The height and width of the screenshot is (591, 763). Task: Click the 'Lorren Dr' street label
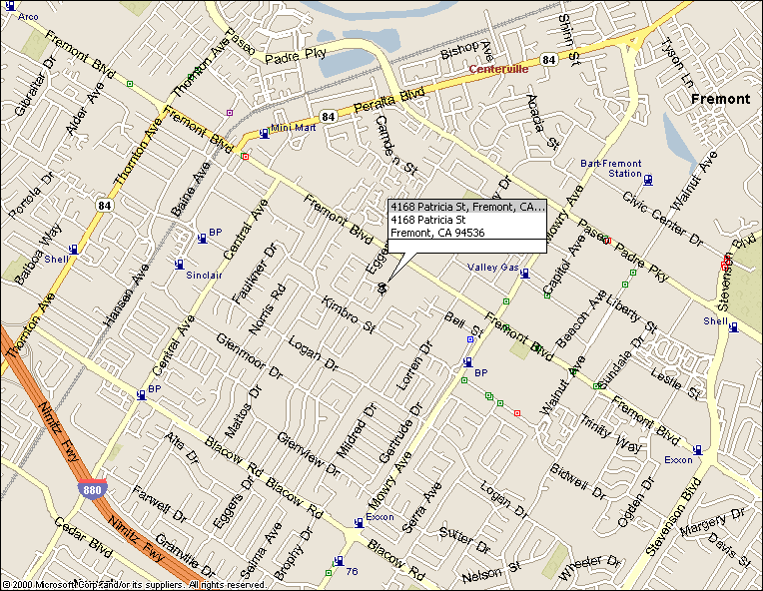tap(414, 365)
